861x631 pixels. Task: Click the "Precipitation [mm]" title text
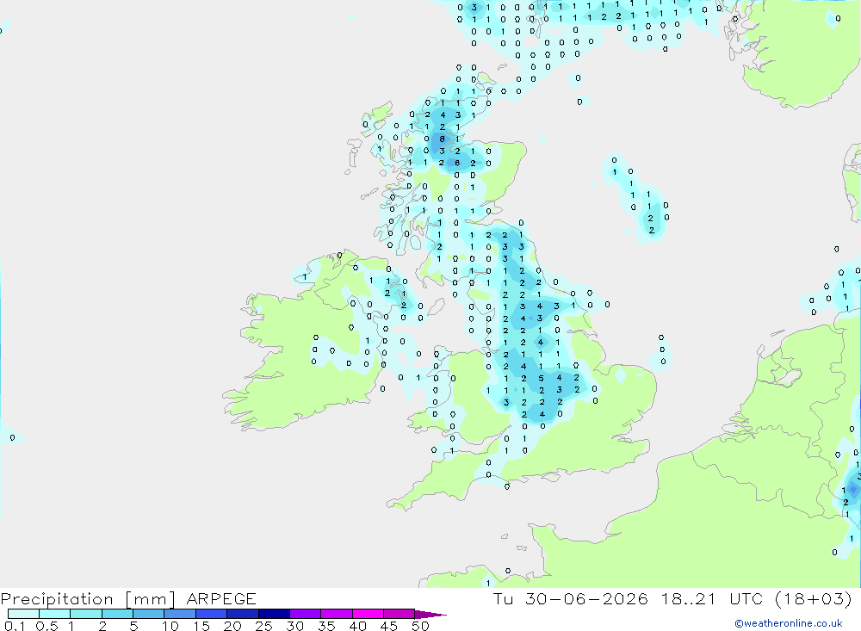tap(88, 598)
